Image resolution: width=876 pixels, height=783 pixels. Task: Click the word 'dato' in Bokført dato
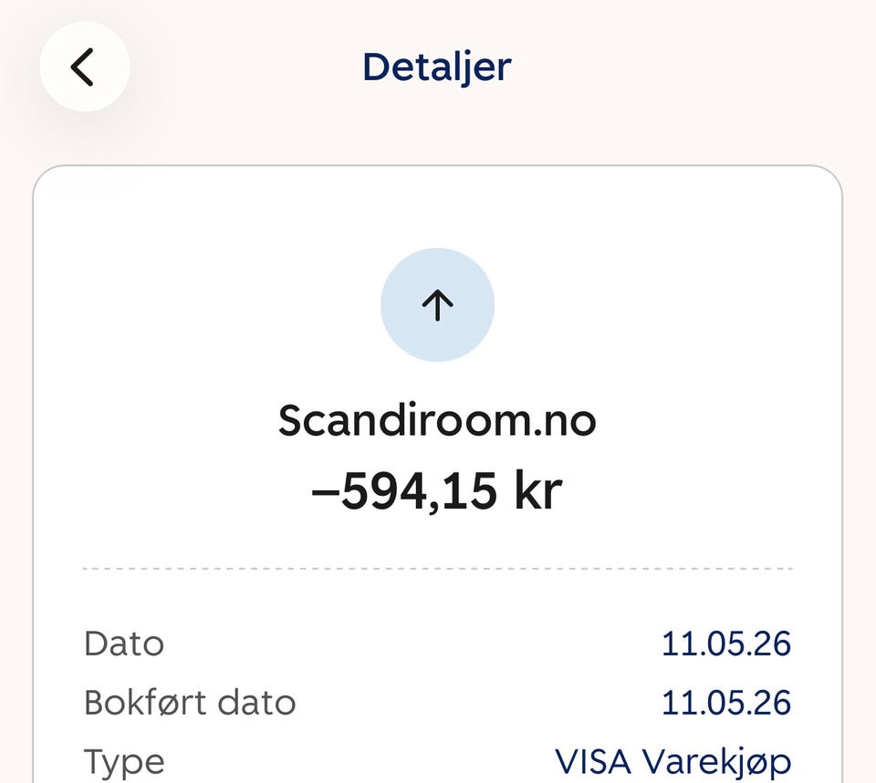point(256,702)
